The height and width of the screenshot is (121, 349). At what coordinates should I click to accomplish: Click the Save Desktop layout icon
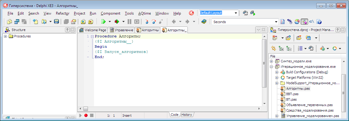click(245, 13)
